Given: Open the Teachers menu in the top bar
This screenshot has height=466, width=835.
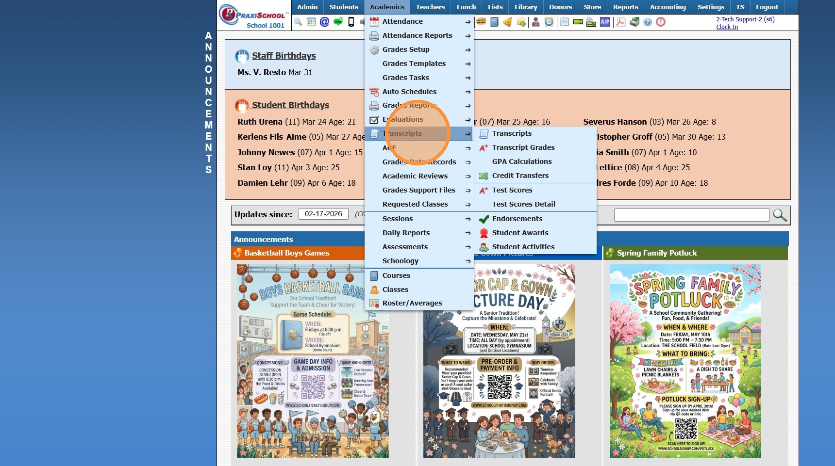Looking at the screenshot, I should pos(430,7).
